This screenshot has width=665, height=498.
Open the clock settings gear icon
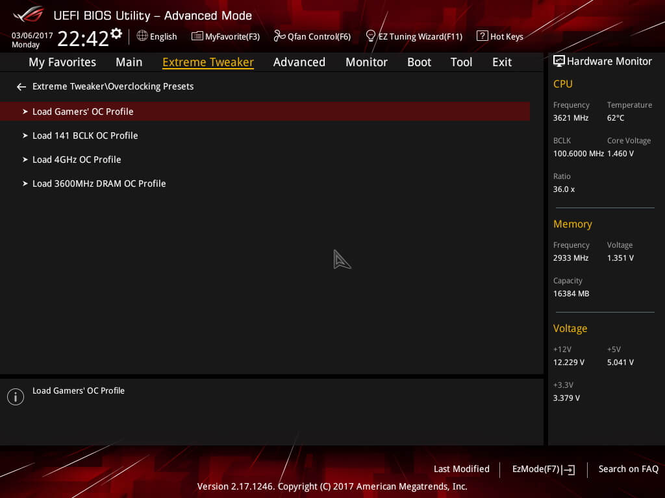pos(116,34)
